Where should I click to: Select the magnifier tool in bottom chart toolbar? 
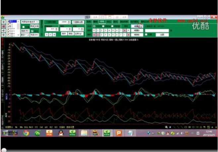[x=166, y=127]
